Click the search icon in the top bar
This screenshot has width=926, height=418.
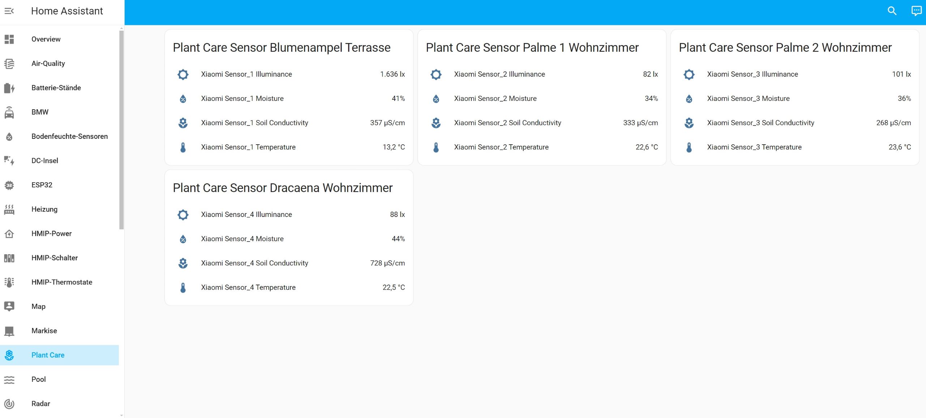pos(891,10)
